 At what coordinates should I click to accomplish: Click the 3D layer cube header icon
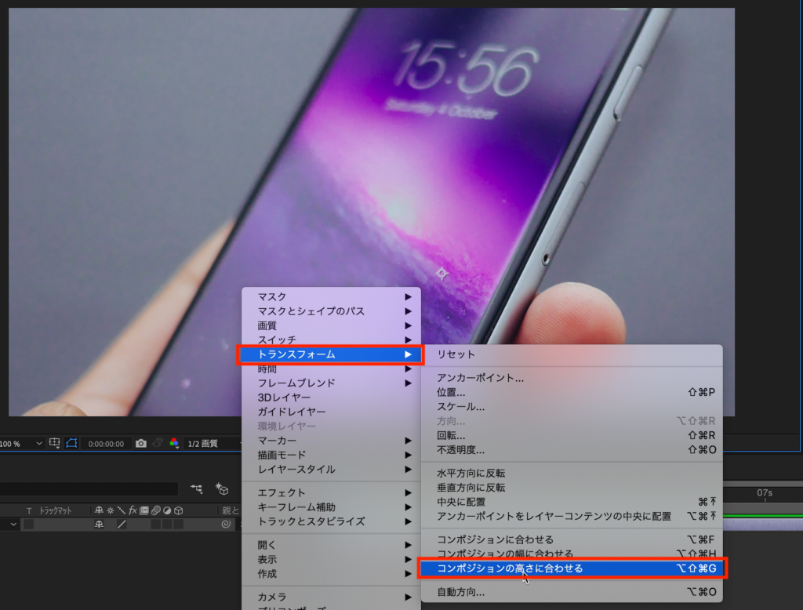[x=178, y=510]
